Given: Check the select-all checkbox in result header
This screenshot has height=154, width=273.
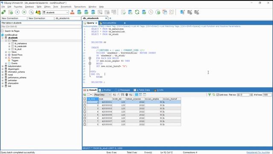Looking at the screenshot, I should [84, 99].
